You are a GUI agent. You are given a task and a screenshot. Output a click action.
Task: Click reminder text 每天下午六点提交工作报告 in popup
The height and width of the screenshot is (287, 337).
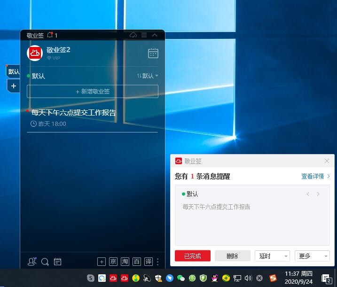pyautogui.click(x=216, y=207)
